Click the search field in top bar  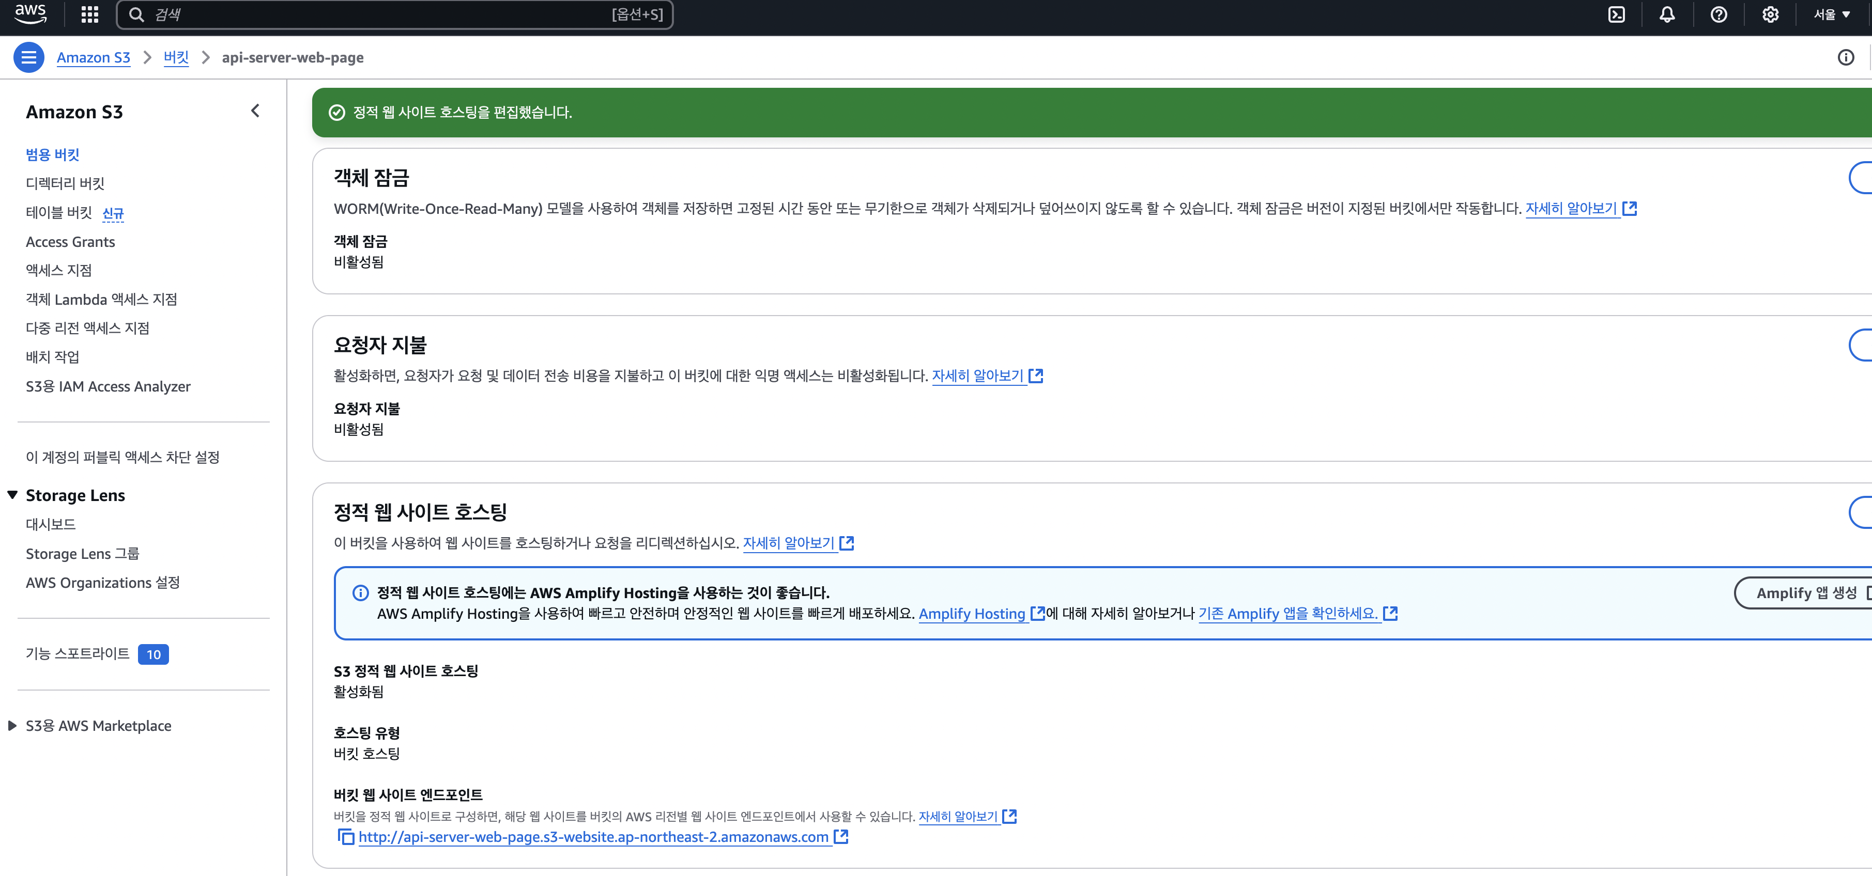click(394, 14)
